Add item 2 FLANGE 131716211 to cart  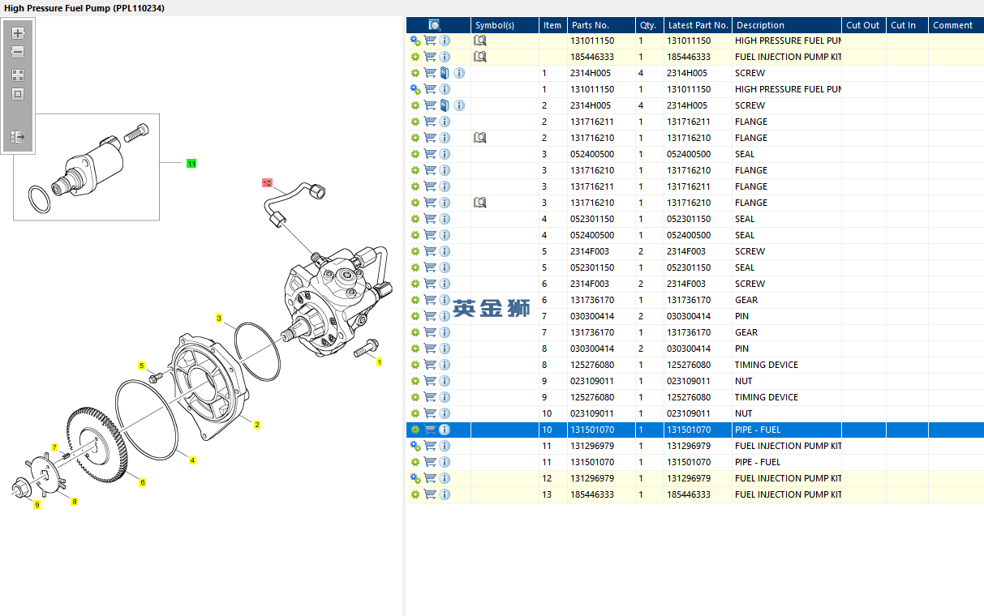[x=430, y=122]
